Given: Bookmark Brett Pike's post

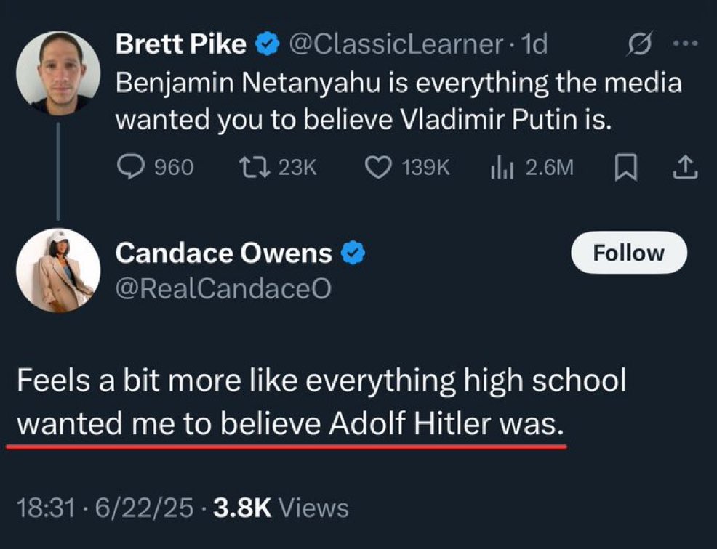Looking at the screenshot, I should click(x=626, y=168).
